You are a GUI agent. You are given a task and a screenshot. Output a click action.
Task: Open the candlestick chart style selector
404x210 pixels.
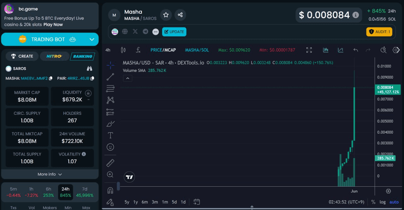pyautogui.click(x=123, y=50)
